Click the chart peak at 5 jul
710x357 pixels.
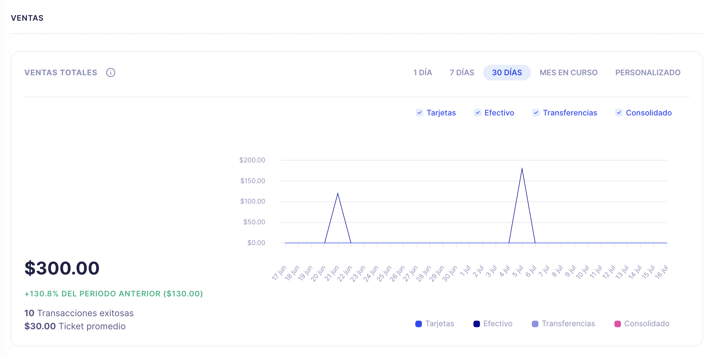522,168
